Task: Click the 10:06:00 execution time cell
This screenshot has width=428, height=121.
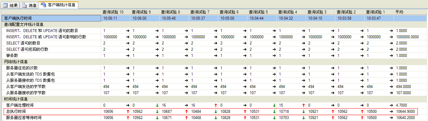Action: pyautogui.click(x=139, y=18)
